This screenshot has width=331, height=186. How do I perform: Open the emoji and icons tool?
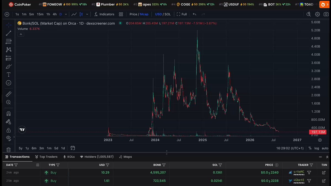point(9,83)
